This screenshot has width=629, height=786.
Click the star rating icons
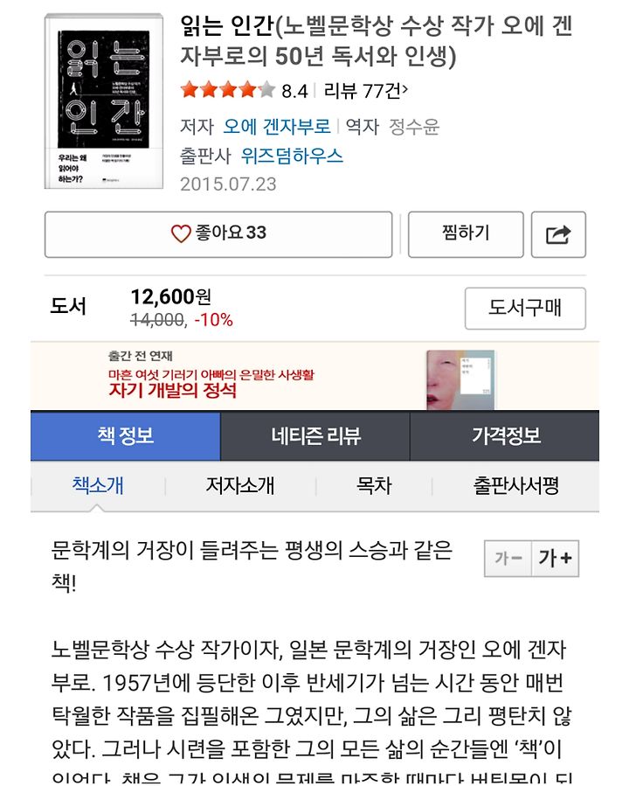(228, 90)
